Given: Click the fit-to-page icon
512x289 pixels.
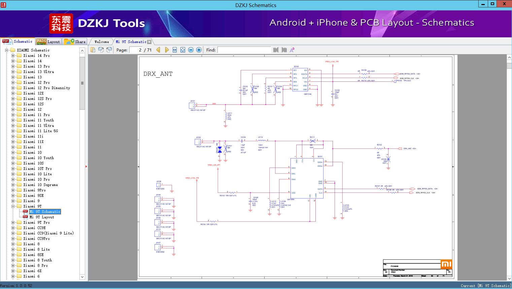Looking at the screenshot, I should coord(182,49).
